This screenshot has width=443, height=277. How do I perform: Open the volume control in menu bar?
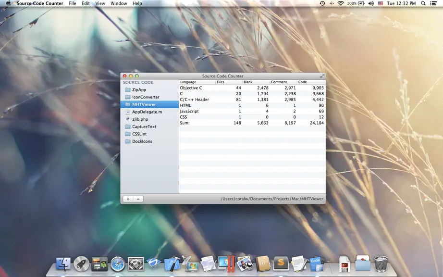371,3
